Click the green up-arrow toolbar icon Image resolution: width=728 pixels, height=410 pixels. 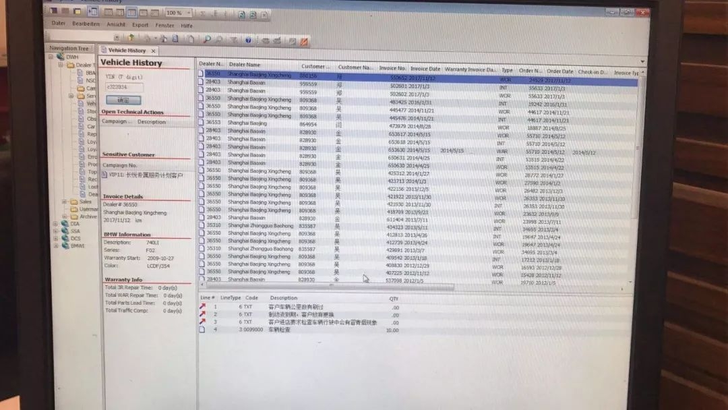[131, 38]
